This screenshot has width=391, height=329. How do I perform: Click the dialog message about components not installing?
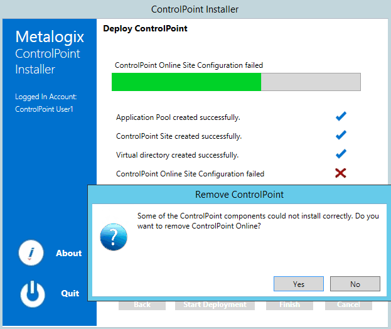(258, 221)
